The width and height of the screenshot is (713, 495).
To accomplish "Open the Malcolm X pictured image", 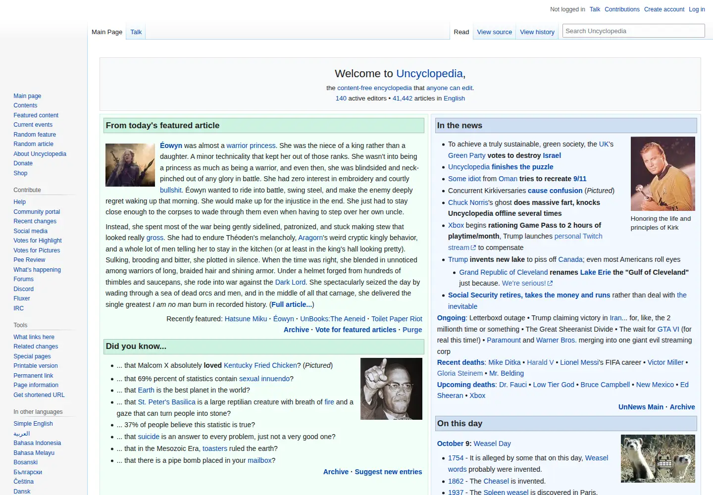I will [x=391, y=389].
